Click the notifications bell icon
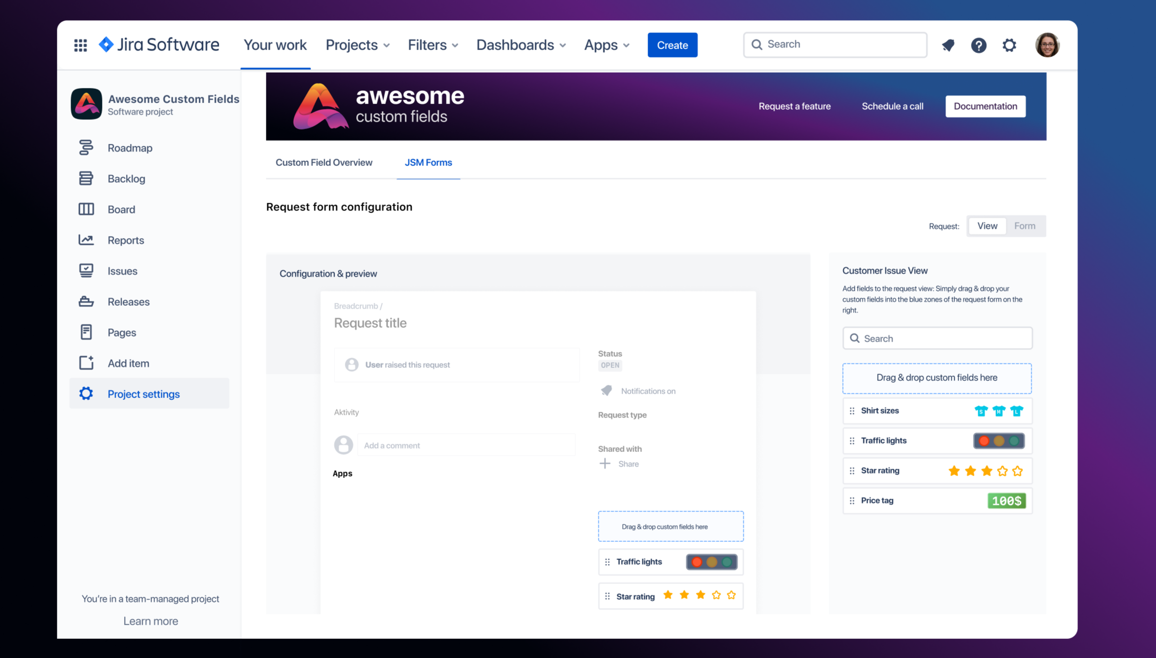The height and width of the screenshot is (658, 1156). [x=948, y=45]
